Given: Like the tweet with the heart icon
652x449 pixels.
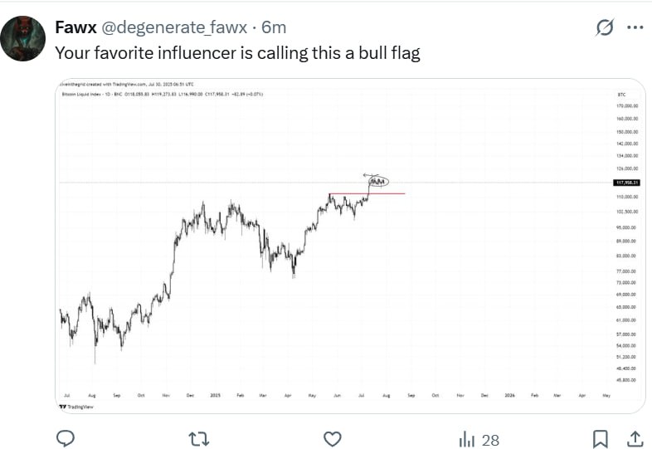Looking at the screenshot, I should [333, 438].
